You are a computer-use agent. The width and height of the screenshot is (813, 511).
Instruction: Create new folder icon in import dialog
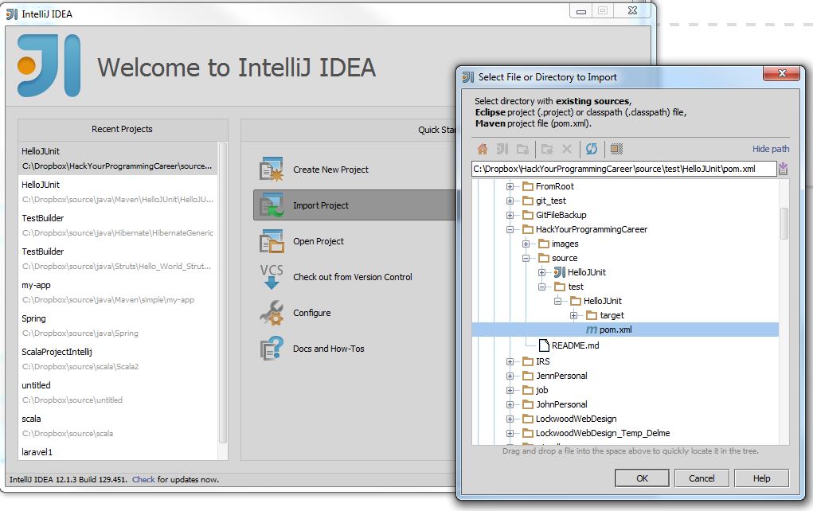point(547,150)
